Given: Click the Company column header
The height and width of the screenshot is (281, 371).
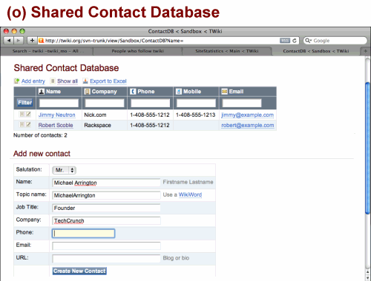Looking at the screenshot, I should pos(105,92).
